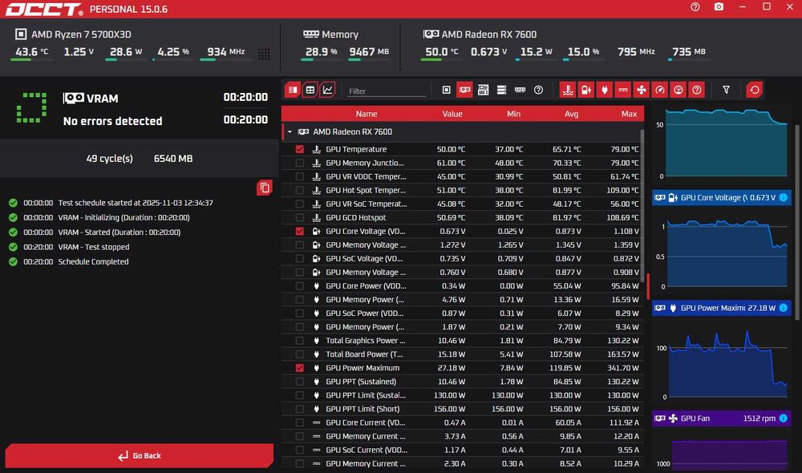Toggle the power plug sensor filter
This screenshot has height=473, width=802.
pos(605,90)
